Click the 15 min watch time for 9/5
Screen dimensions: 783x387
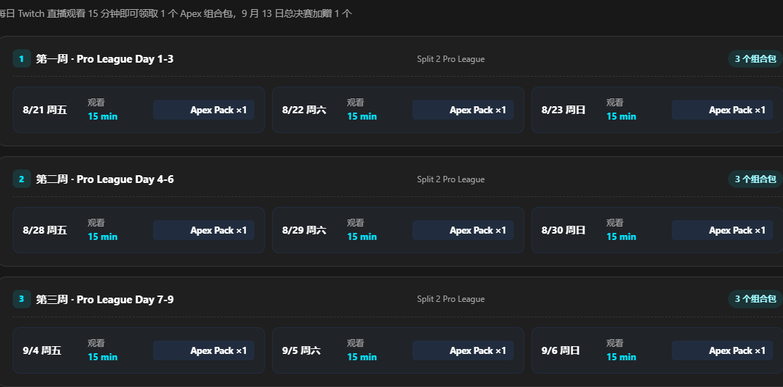point(362,357)
